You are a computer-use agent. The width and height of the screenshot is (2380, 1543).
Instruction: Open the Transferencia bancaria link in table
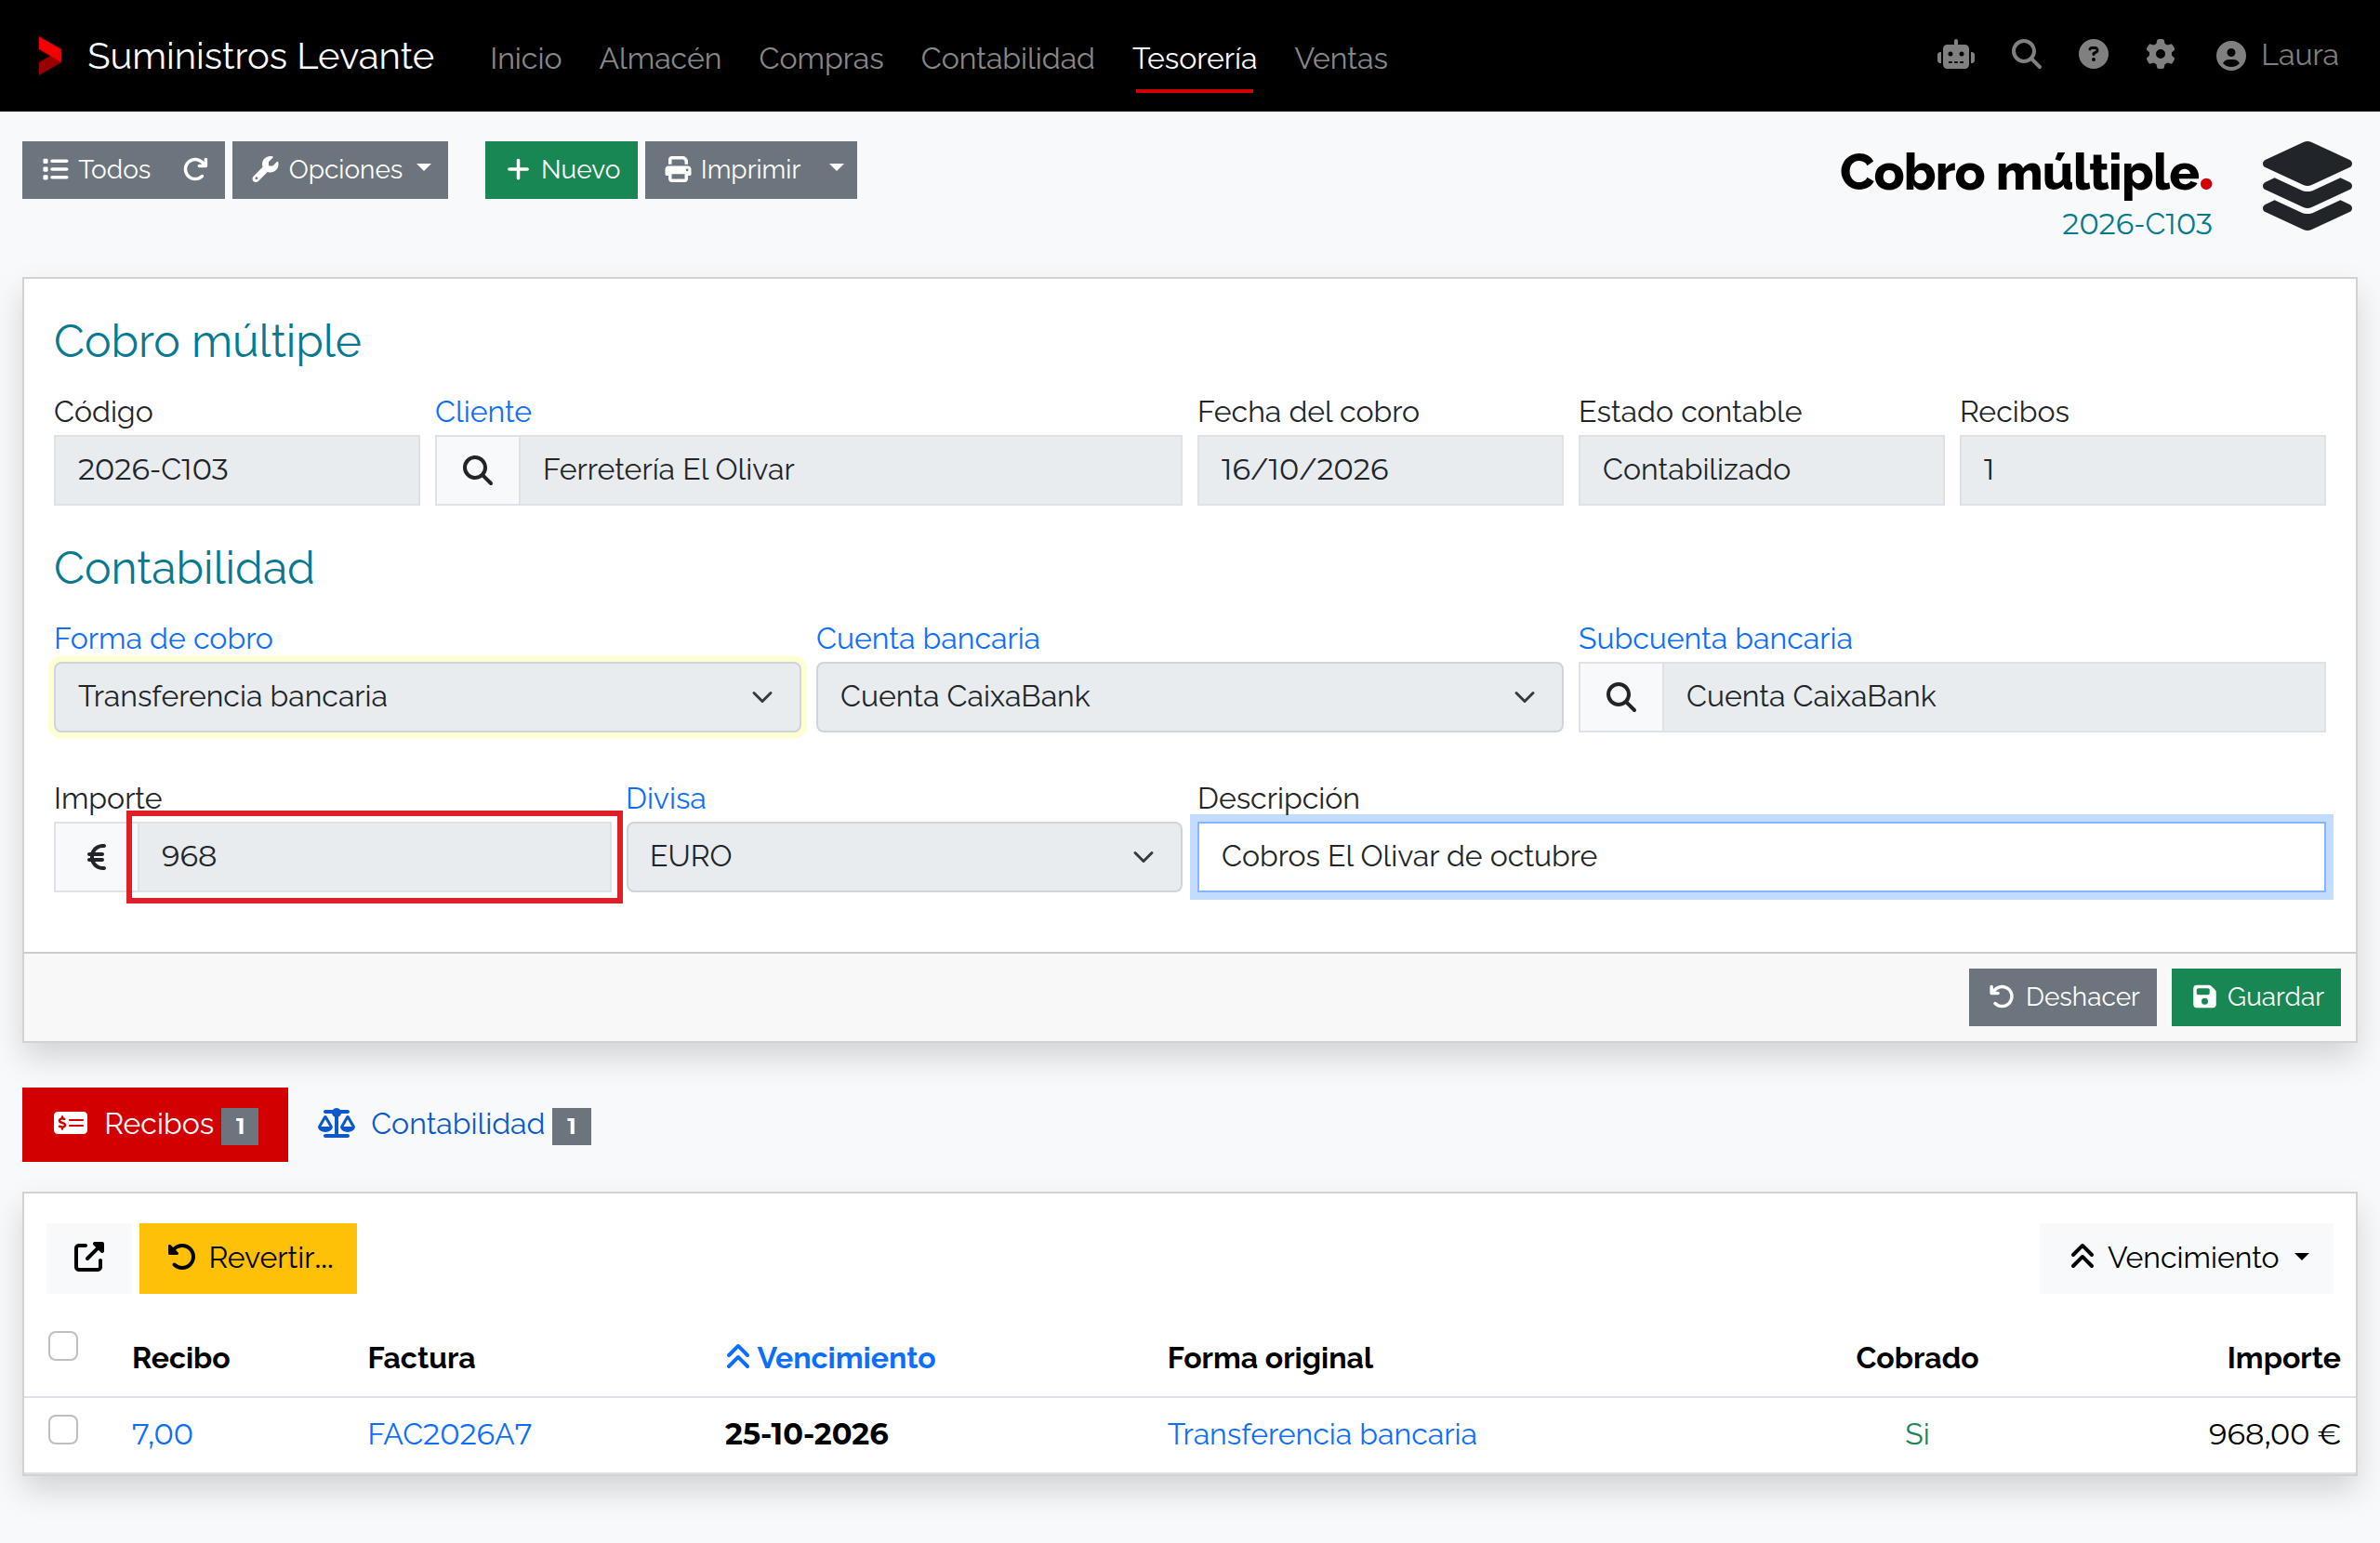[x=1322, y=1434]
